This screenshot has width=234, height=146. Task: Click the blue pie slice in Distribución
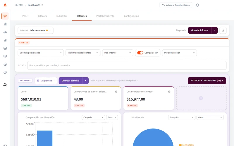153,138
